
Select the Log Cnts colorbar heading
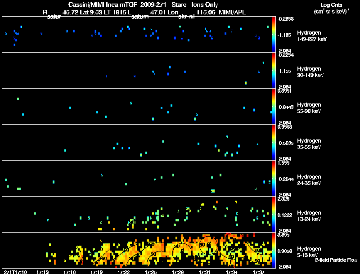[x=331, y=5]
